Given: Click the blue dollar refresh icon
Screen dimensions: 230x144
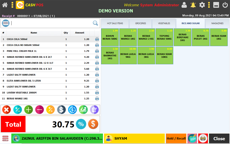Looking at the screenshot, I should pos(72,110).
